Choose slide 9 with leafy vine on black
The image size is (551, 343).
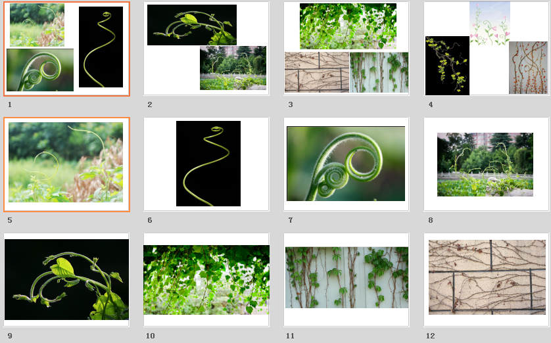pos(67,280)
